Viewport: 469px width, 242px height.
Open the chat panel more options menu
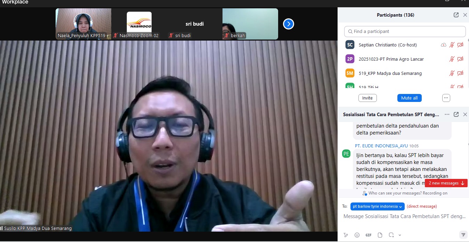[447, 114]
